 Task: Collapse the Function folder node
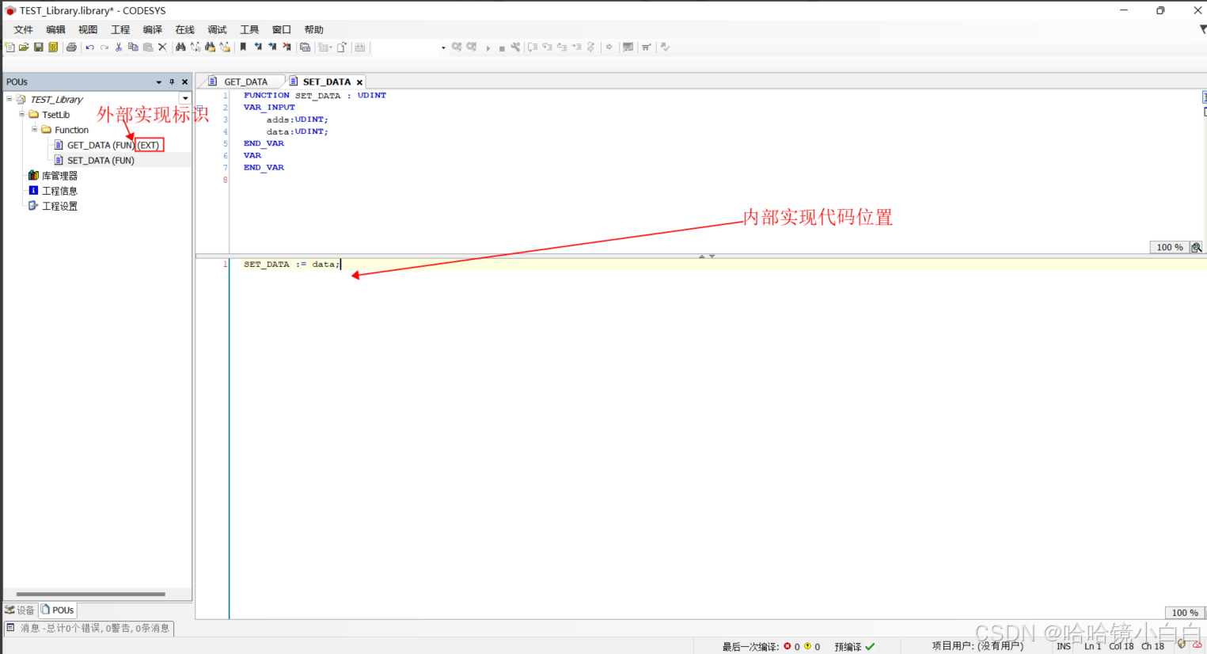pos(35,129)
